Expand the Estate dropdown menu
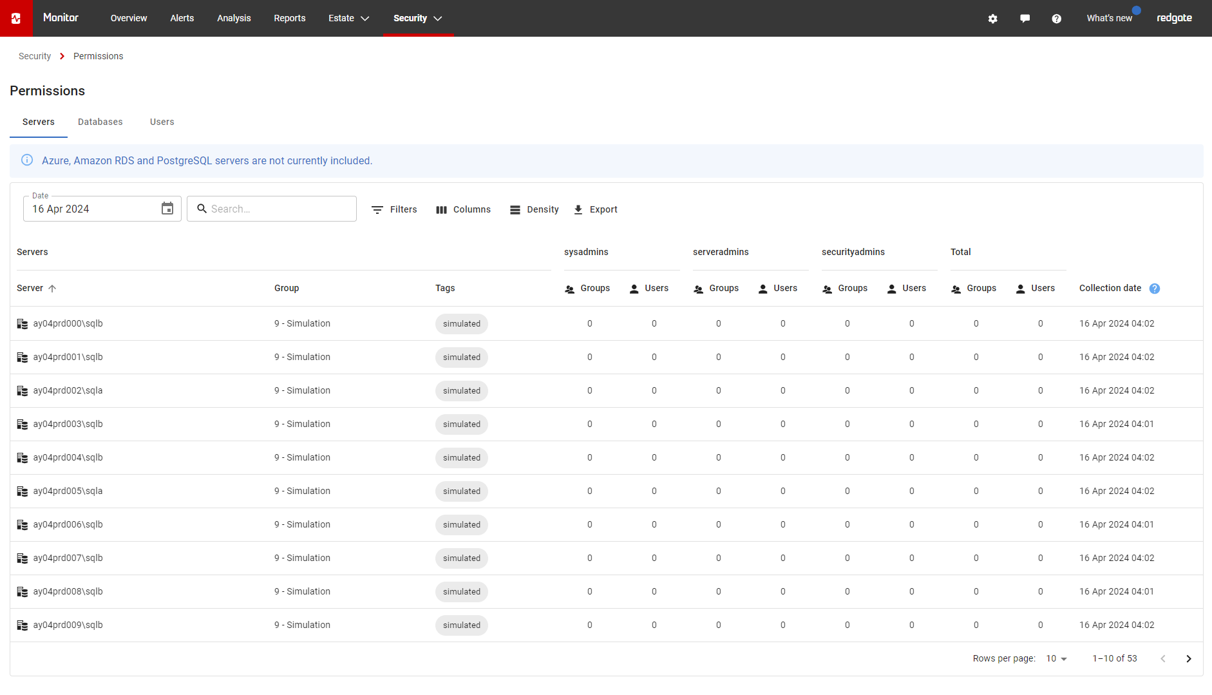Screen dimensions: 1212x695 (x=348, y=18)
